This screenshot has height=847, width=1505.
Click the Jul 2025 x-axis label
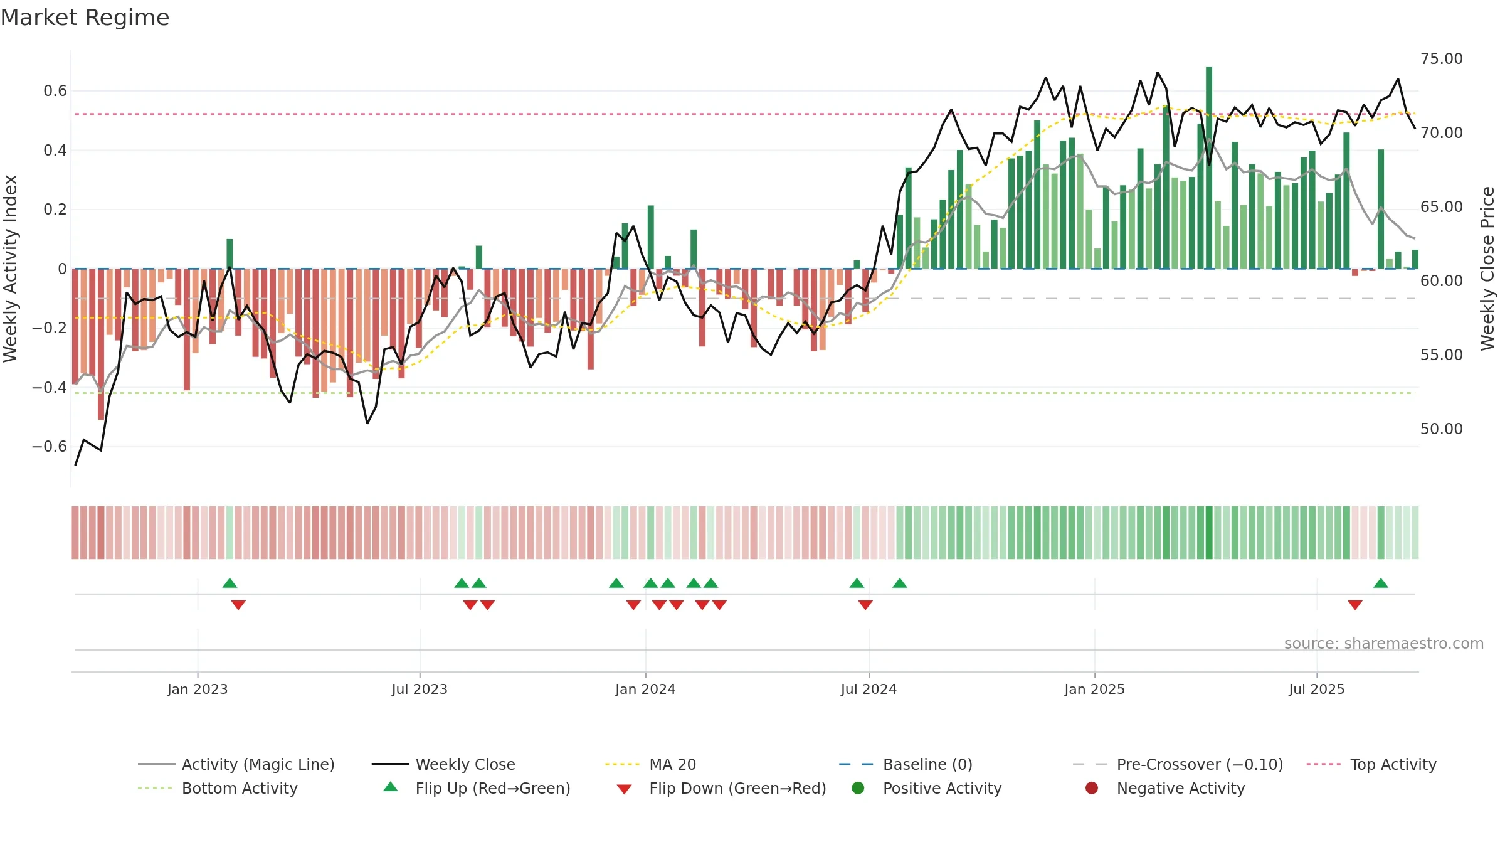pos(1317,689)
